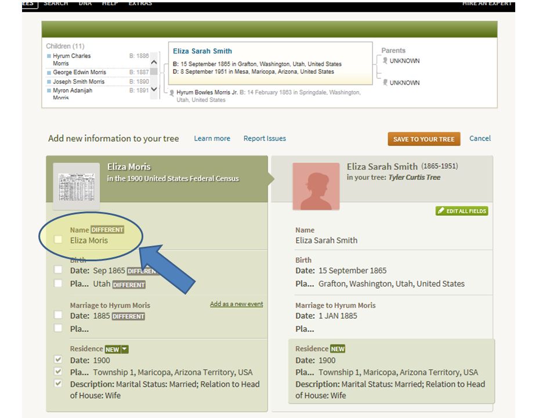This screenshot has height=418, width=557.
Task: Click DIFFERENT badge next to Name
Action: 107,230
